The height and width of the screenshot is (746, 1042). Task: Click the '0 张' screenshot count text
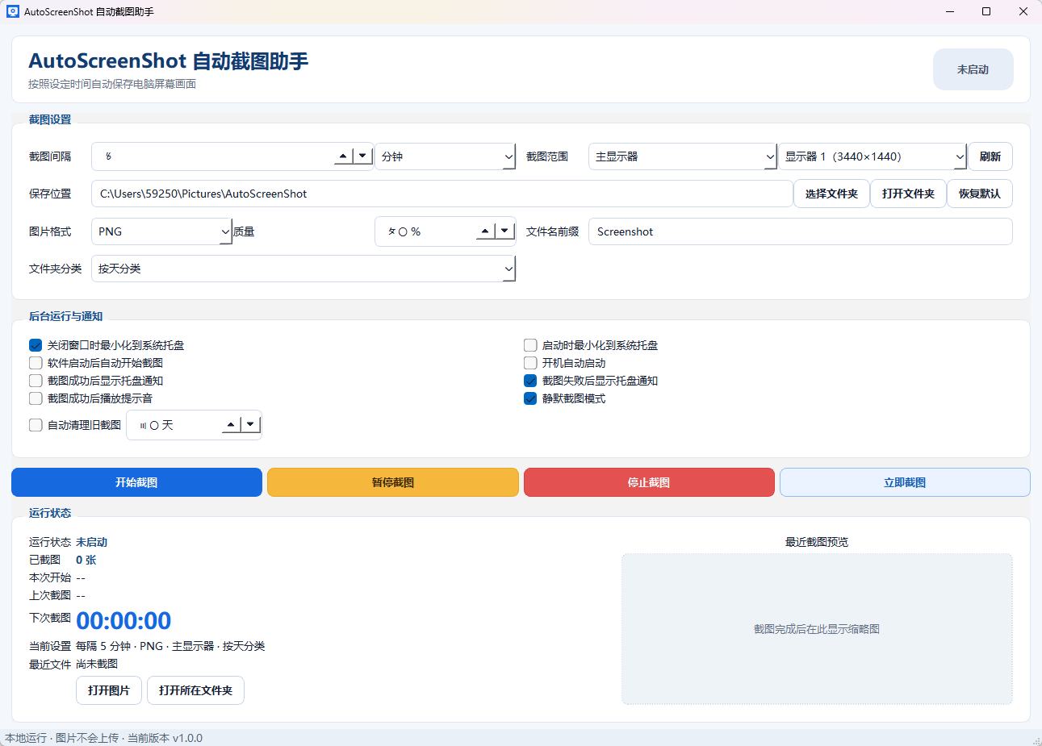click(x=86, y=560)
